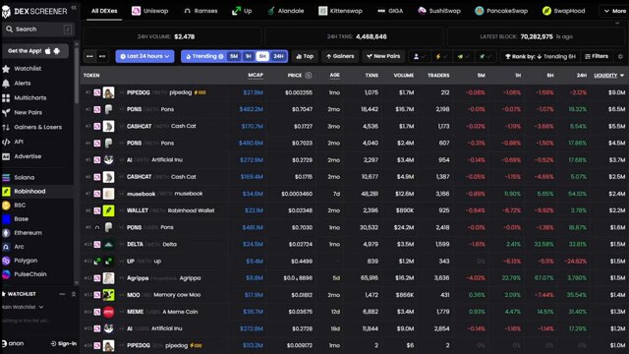
Task: Click the Sign-in link
Action: pyautogui.click(x=64, y=343)
